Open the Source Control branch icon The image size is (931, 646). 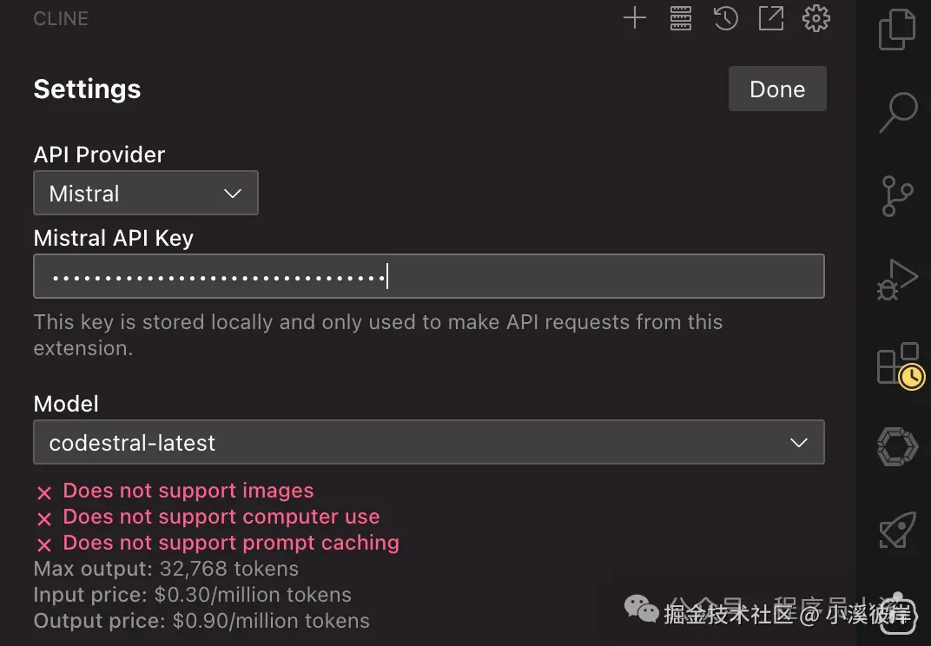(x=897, y=195)
